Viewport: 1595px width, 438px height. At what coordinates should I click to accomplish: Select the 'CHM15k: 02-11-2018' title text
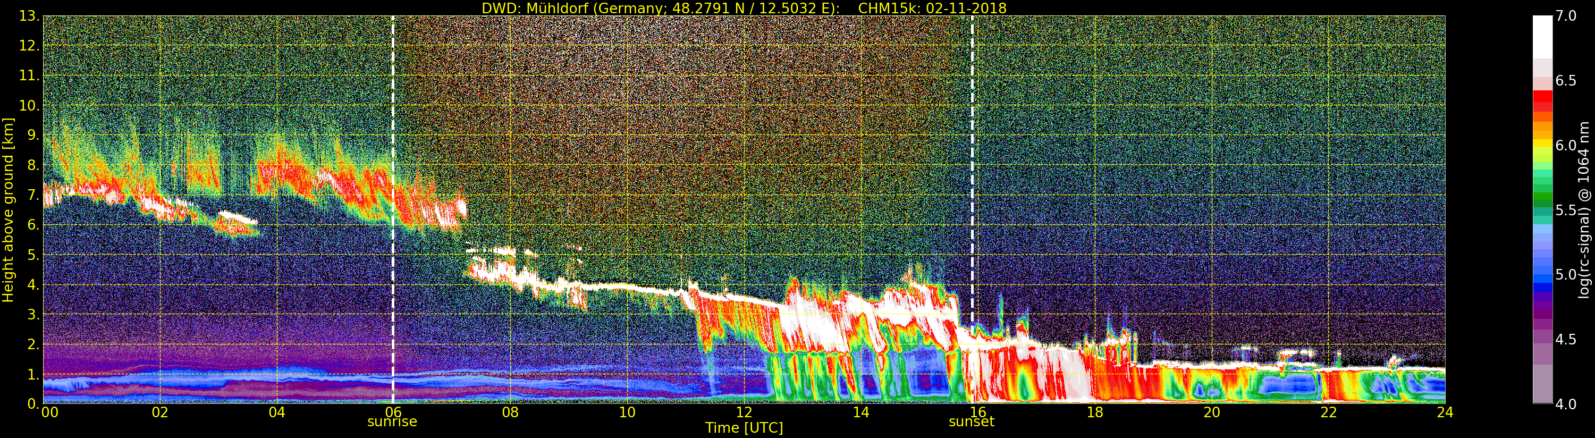(x=932, y=8)
